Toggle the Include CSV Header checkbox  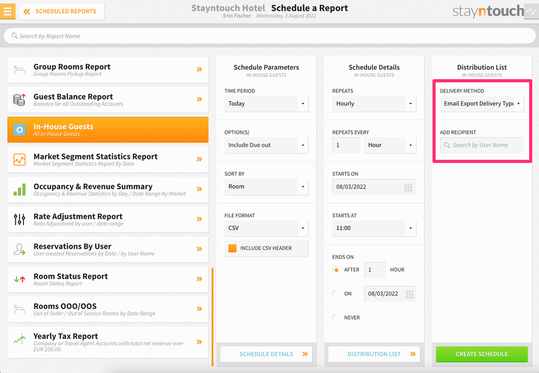click(233, 248)
